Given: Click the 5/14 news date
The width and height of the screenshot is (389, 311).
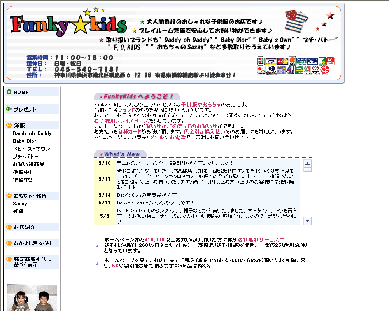Looking at the screenshot, I should point(105,195).
